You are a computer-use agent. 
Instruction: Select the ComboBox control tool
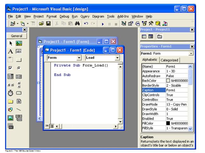[x=11, y=76]
